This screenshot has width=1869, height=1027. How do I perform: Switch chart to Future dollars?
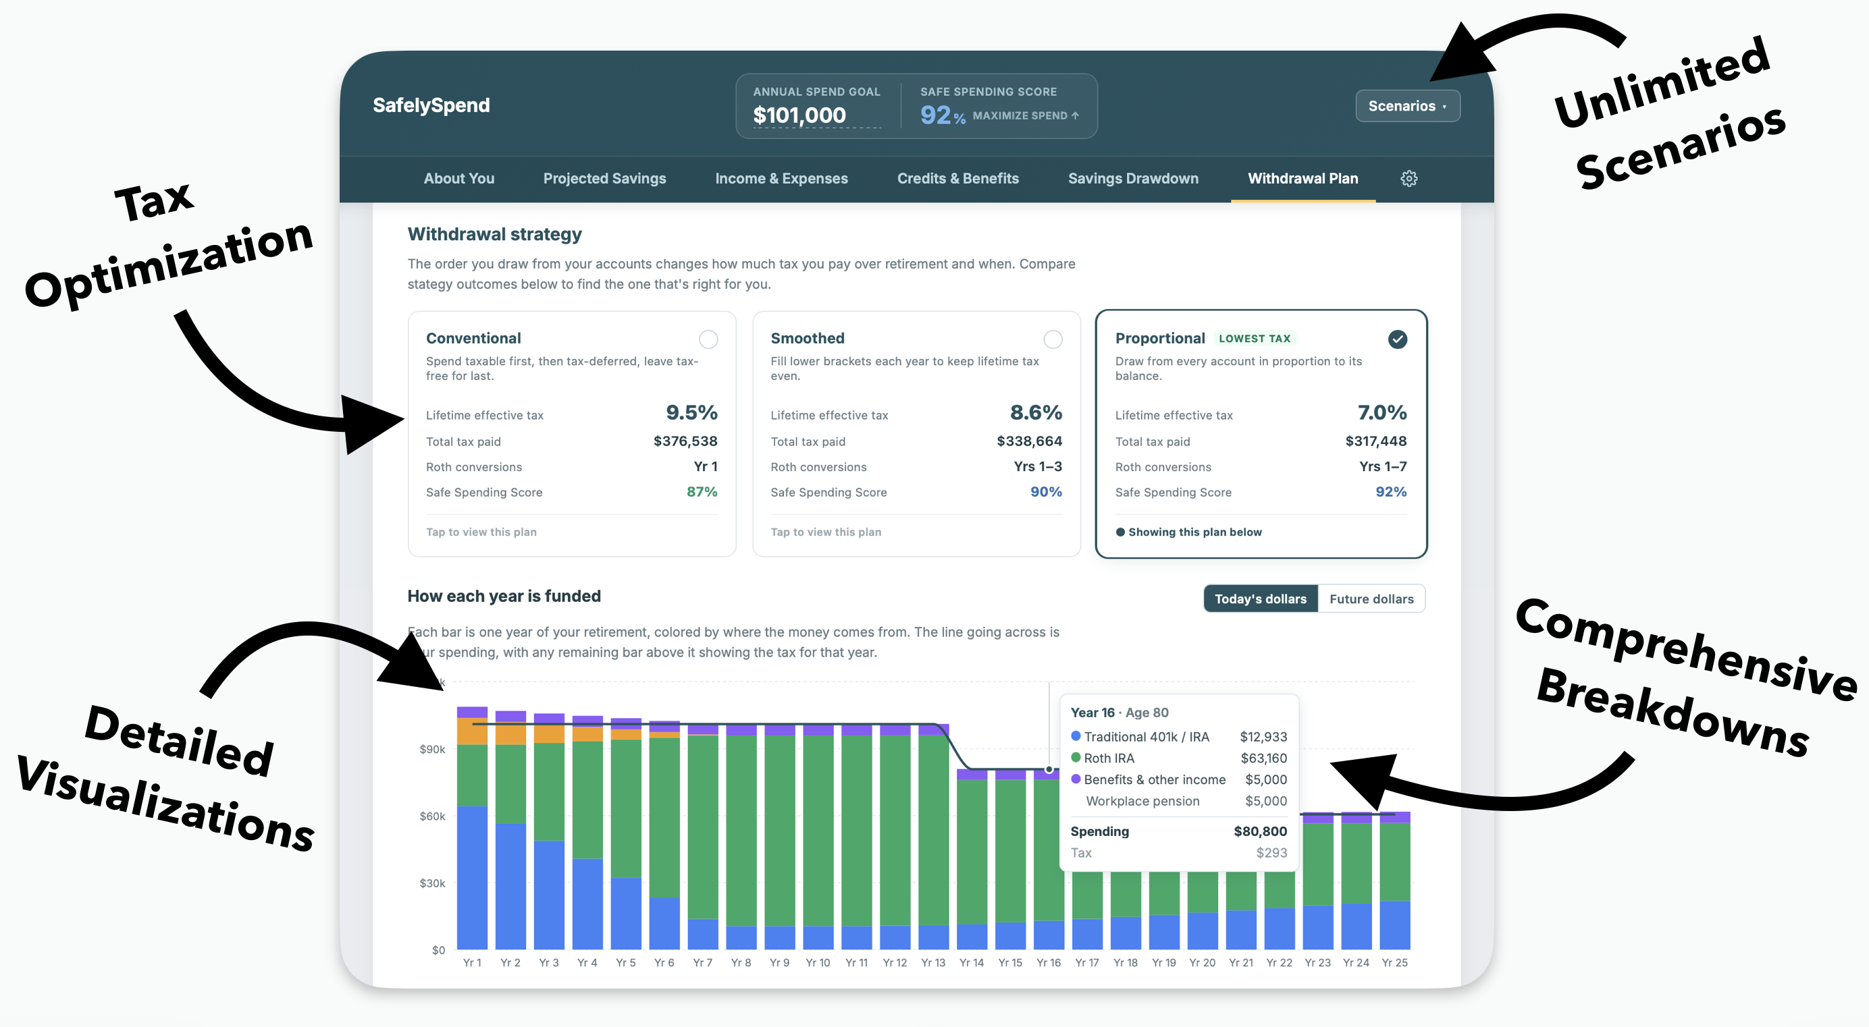point(1371,599)
